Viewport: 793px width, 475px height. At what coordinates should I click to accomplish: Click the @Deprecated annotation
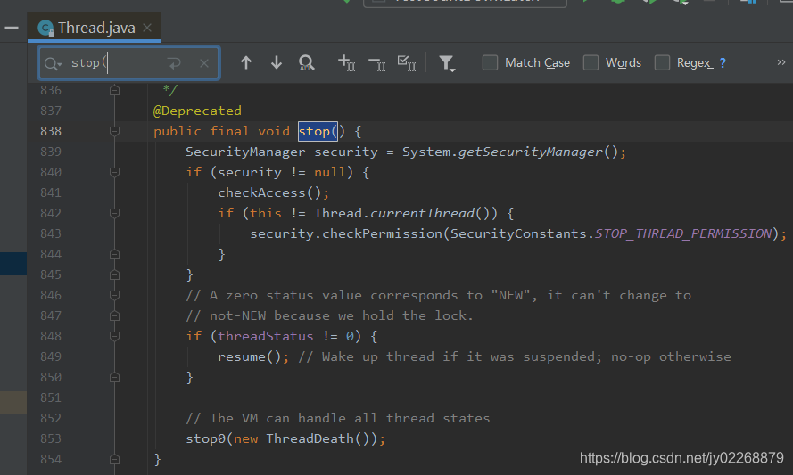coord(197,111)
